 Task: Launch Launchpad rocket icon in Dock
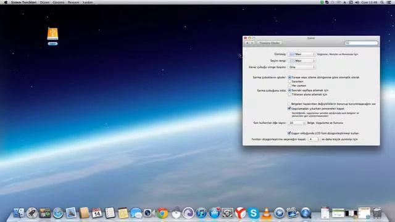coord(32,213)
